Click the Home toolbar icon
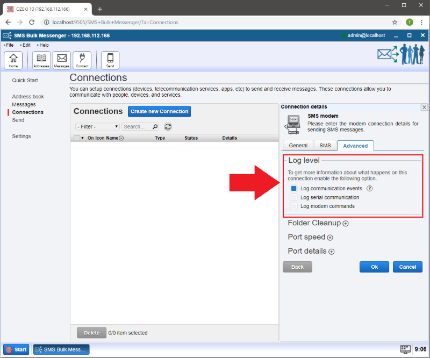The height and width of the screenshot is (358, 430). [x=13, y=60]
